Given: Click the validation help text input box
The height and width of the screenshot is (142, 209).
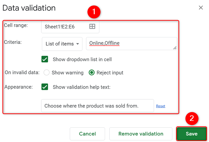Looking at the screenshot, I should coord(97,106).
